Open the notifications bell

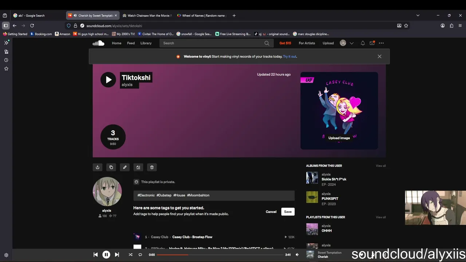(x=363, y=43)
